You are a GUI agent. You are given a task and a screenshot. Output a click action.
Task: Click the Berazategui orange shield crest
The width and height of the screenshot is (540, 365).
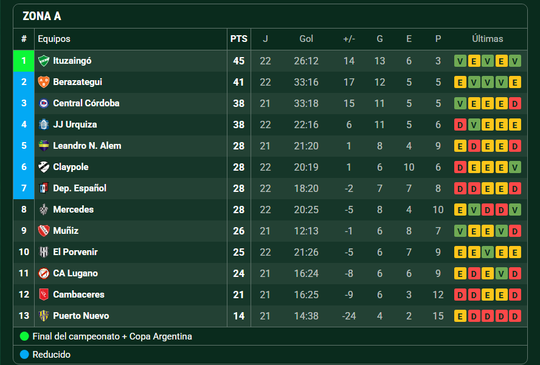pyautogui.click(x=44, y=82)
